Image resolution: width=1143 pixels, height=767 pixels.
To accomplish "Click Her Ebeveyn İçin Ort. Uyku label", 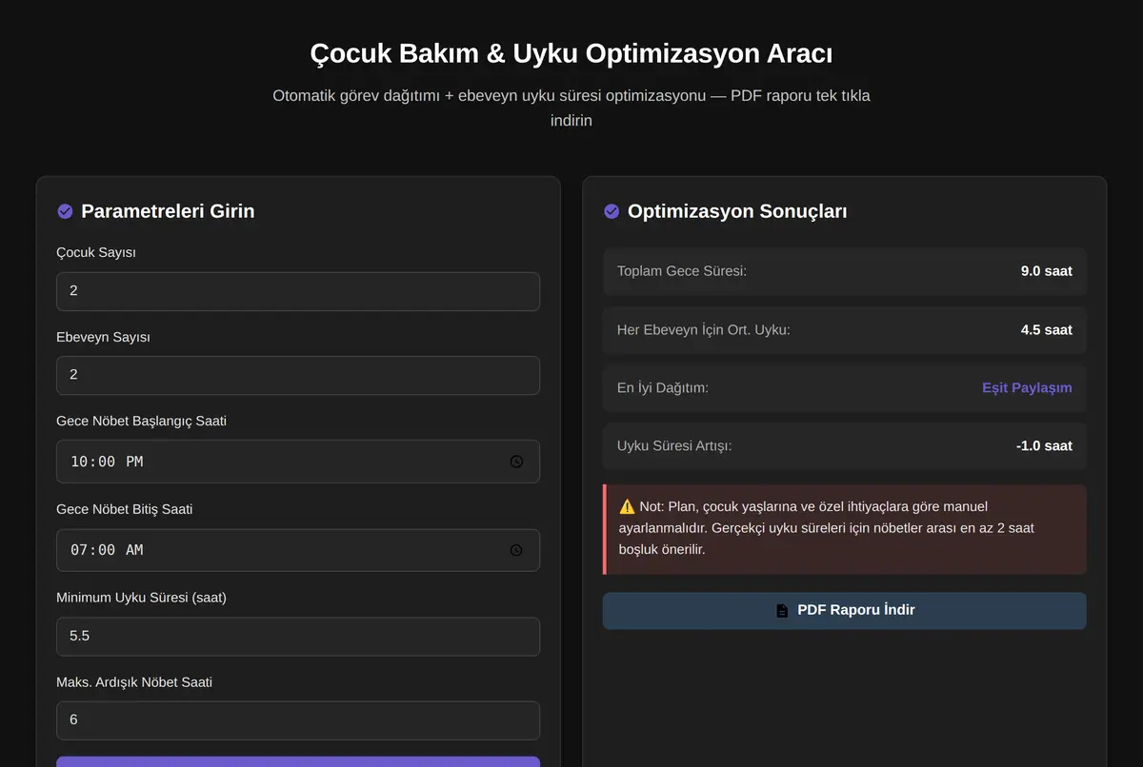I will point(704,330).
